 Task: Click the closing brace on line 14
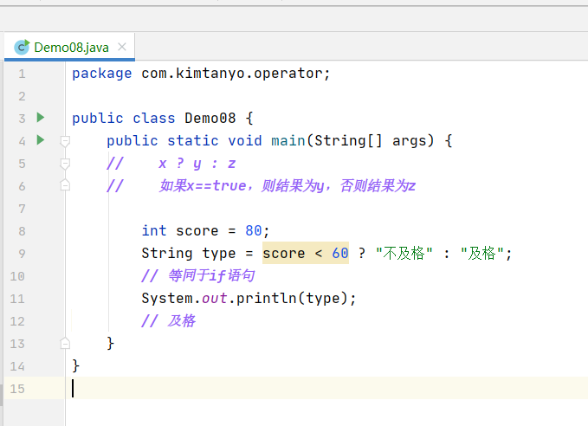75,365
